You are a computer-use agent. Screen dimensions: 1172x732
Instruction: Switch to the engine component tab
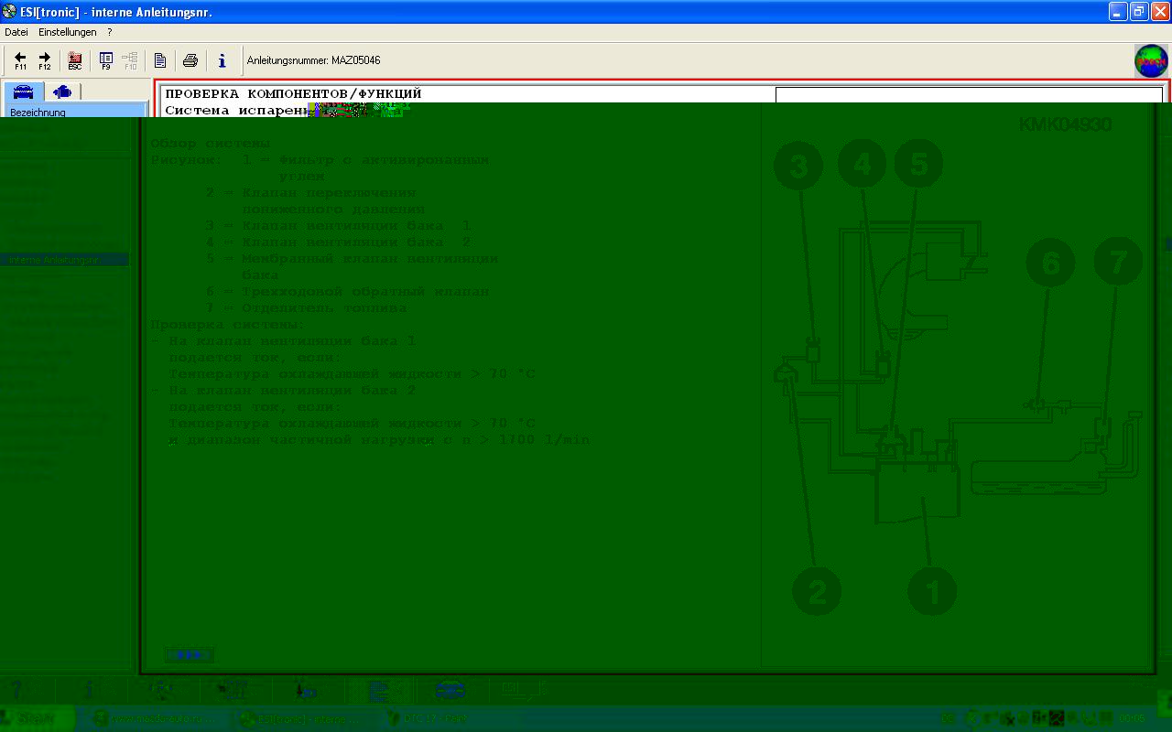click(62, 91)
